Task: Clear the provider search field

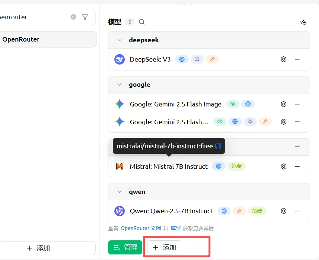Action: (x=73, y=17)
